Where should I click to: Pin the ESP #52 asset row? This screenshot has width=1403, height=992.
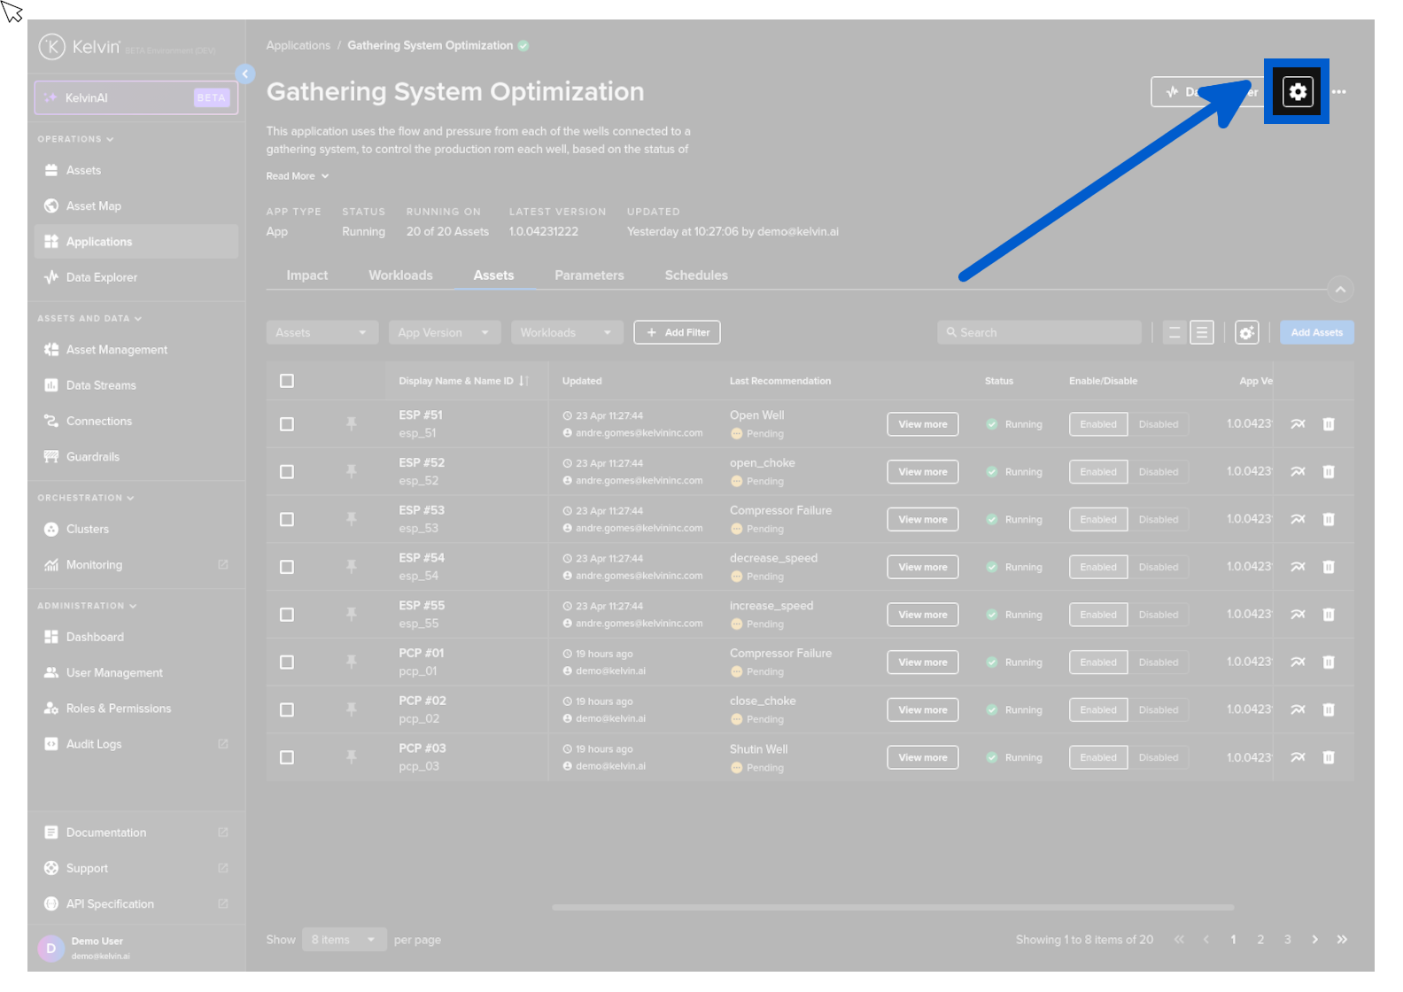pos(352,472)
